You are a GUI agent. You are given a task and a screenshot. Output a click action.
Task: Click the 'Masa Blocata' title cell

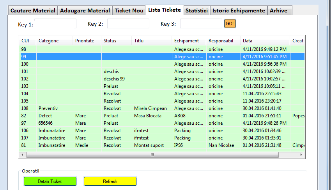[x=148, y=116]
